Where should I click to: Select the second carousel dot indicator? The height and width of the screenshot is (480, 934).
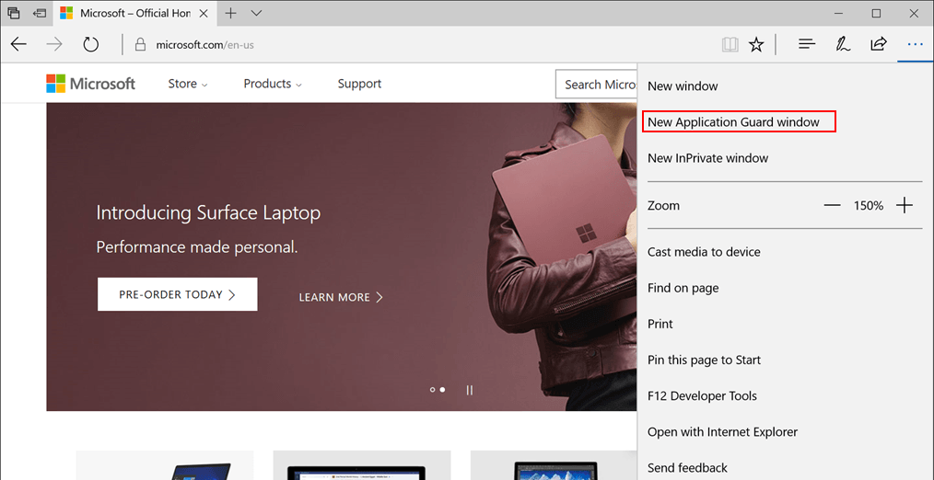[442, 390]
